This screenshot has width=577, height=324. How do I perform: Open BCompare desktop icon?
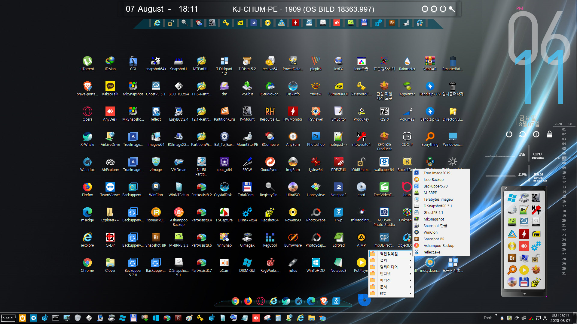(270, 139)
